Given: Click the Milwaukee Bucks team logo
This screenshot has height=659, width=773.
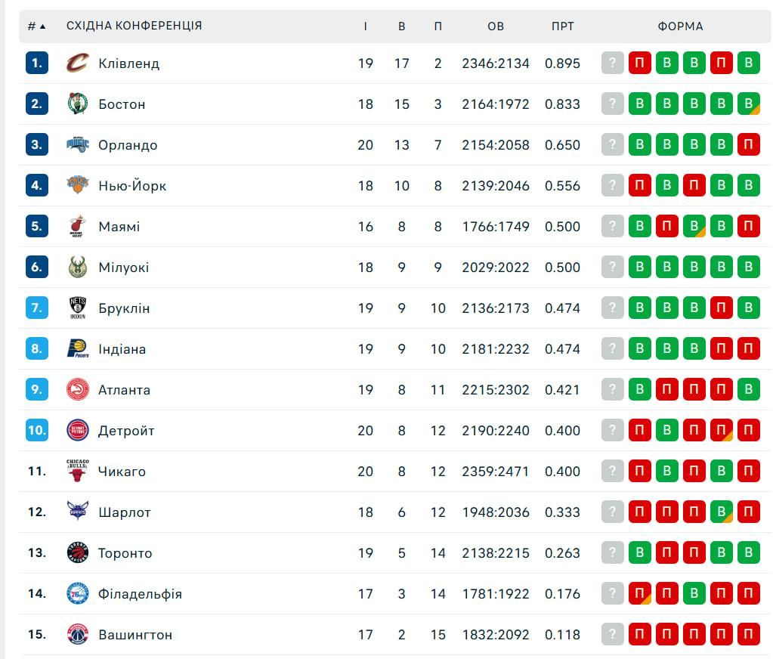Looking at the screenshot, I should (x=77, y=267).
